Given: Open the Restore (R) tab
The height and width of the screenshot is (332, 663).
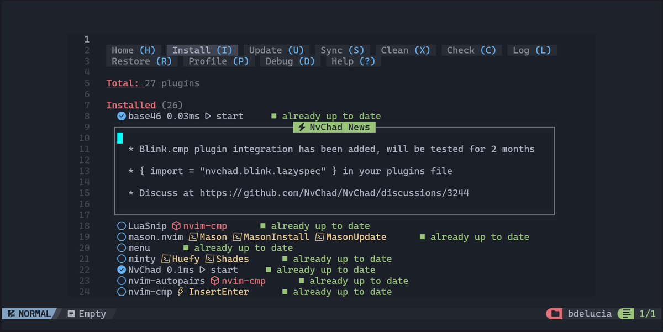Looking at the screenshot, I should [x=141, y=61].
